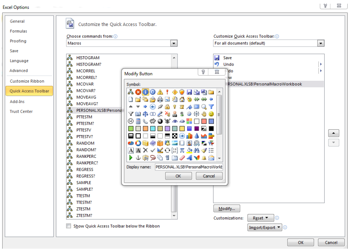
Task: Choose the magnifying glass symbol
Action: pos(204,107)
